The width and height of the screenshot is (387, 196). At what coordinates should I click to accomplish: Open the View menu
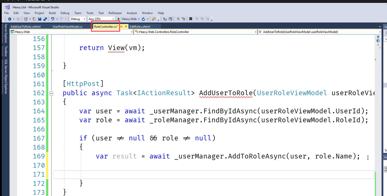pos(27,13)
